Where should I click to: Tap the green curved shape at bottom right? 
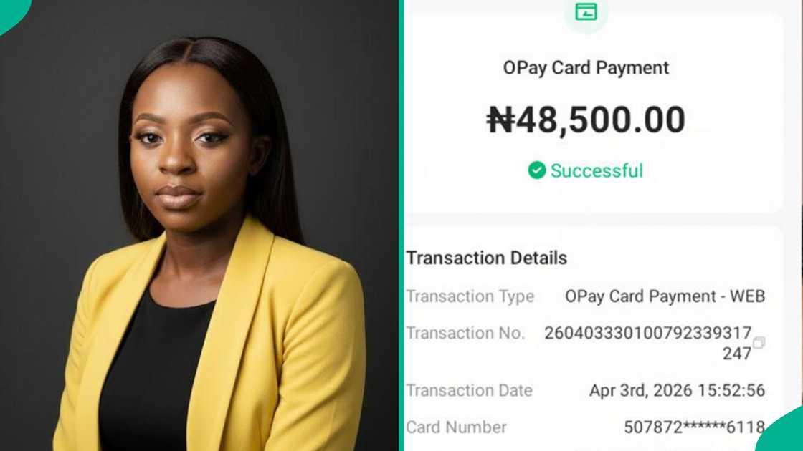(789, 440)
